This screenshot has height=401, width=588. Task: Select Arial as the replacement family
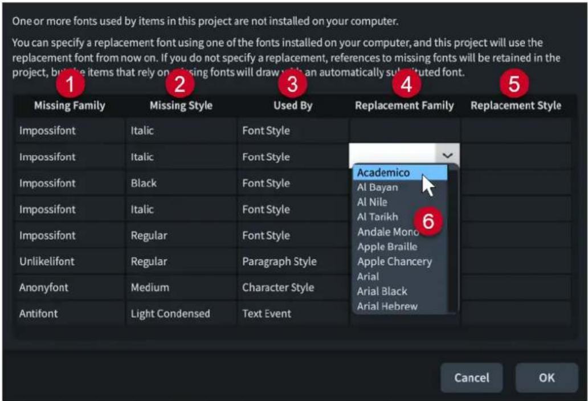tap(400, 277)
